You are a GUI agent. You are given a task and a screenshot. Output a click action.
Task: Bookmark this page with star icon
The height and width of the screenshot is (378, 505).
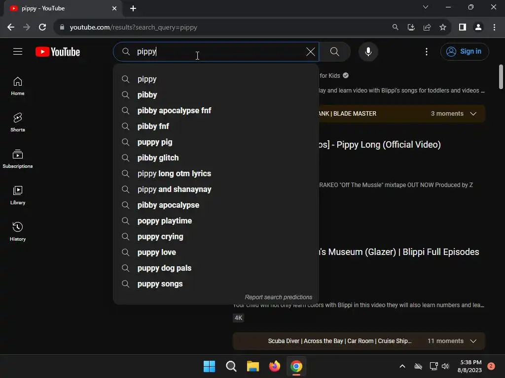pyautogui.click(x=443, y=28)
